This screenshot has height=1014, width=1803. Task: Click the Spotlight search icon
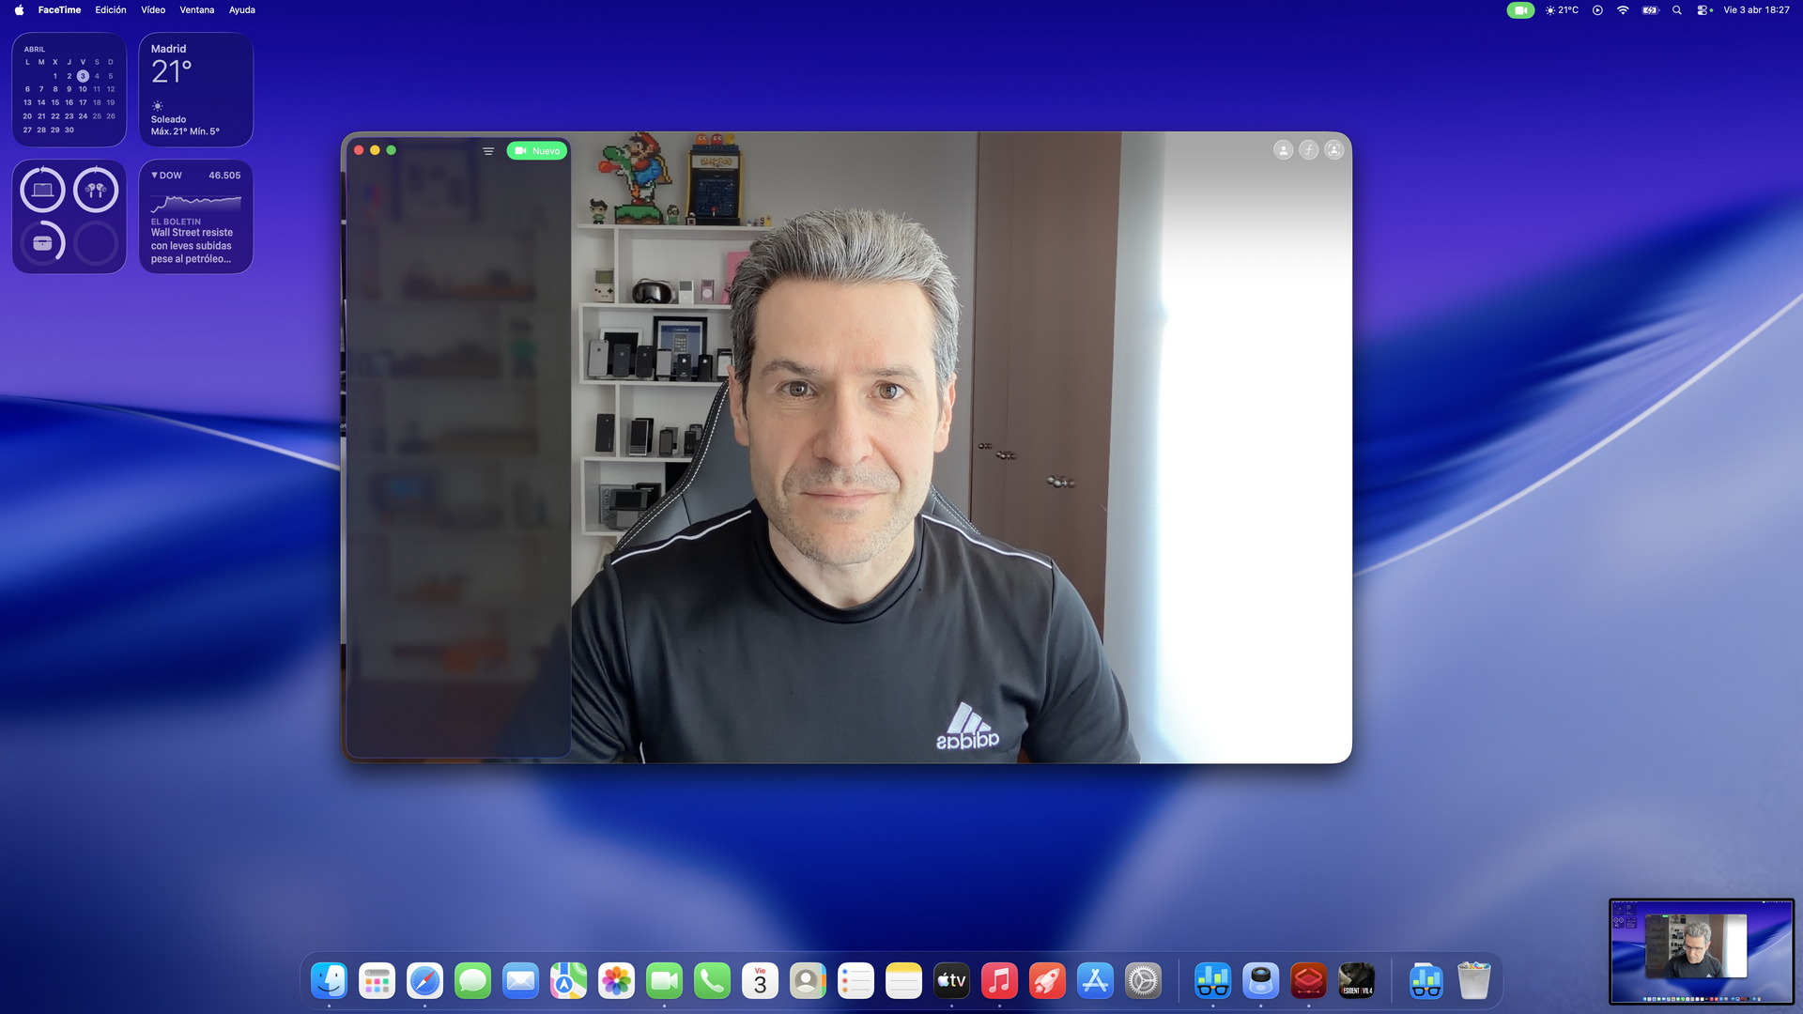1676,10
